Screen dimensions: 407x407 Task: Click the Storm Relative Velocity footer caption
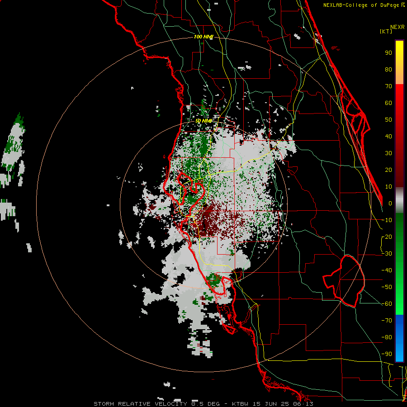(203, 404)
